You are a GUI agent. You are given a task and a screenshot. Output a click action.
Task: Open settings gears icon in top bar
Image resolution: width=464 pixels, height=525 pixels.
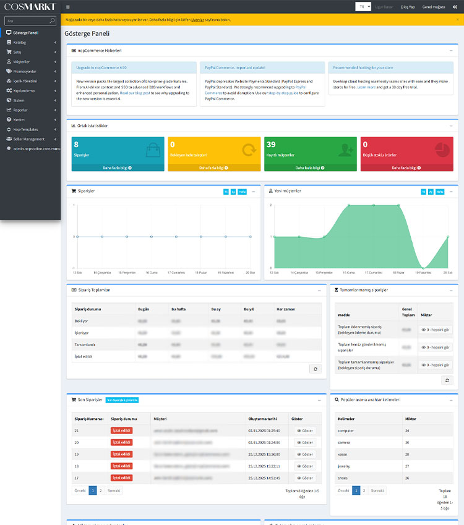[x=455, y=7]
